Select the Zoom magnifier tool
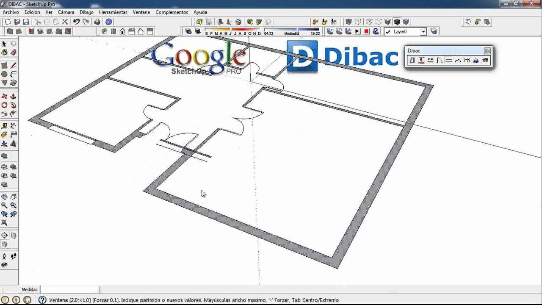 point(4,205)
